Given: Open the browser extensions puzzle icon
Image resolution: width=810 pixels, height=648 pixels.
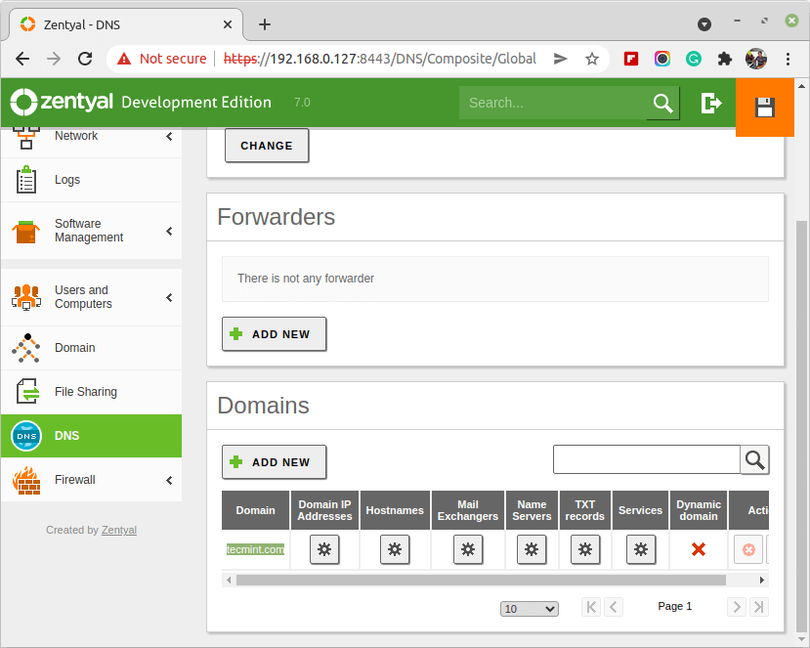Looking at the screenshot, I should 725,59.
